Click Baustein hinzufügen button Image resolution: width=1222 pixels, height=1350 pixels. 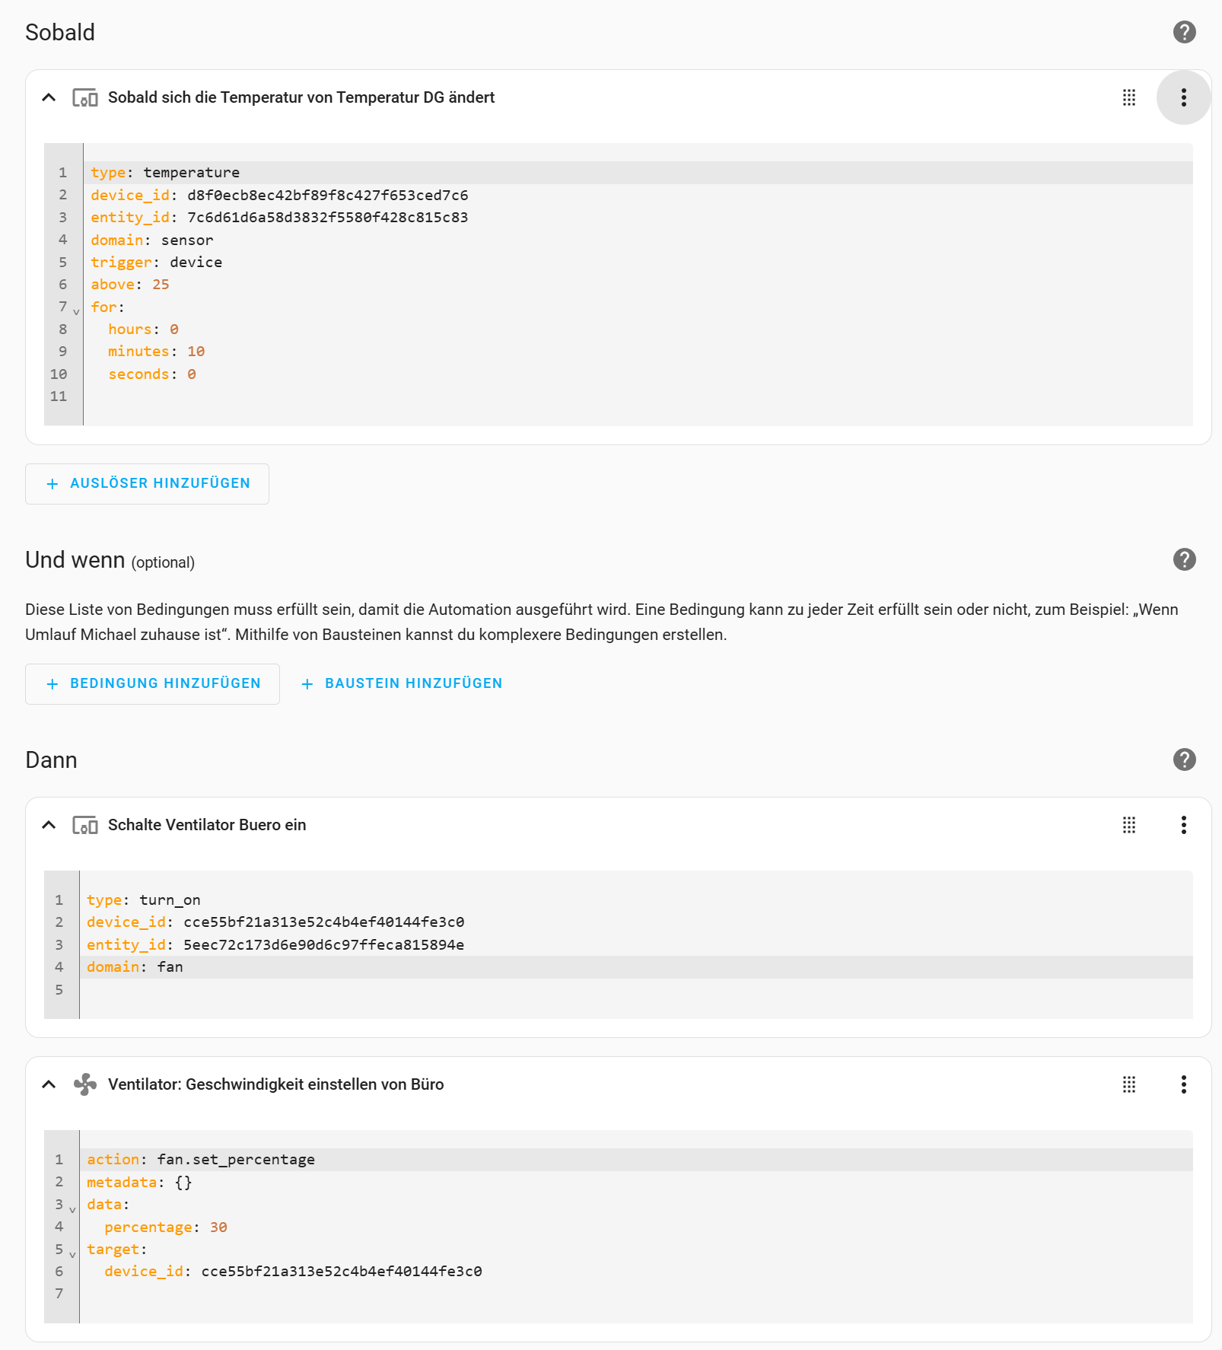[402, 683]
